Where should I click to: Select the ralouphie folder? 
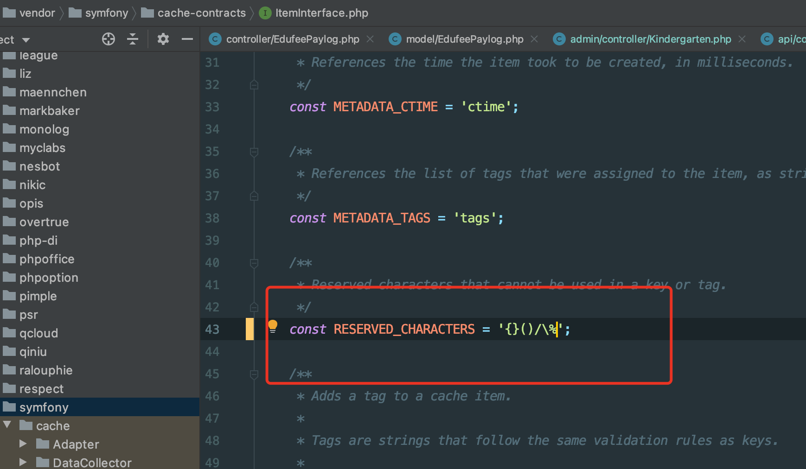click(100, 370)
